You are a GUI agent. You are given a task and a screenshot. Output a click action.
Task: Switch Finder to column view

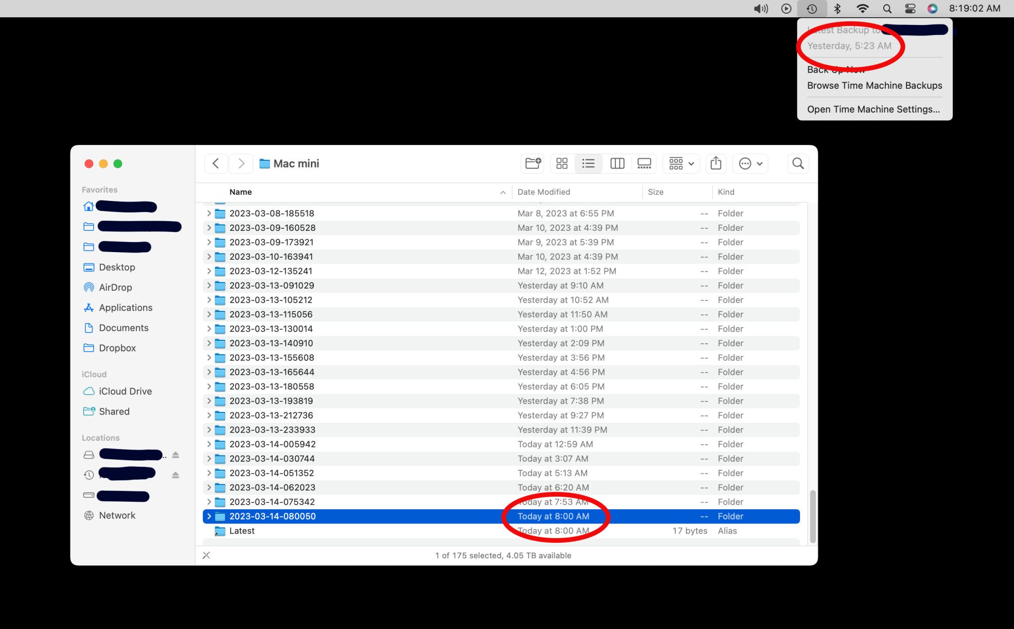[617, 163]
